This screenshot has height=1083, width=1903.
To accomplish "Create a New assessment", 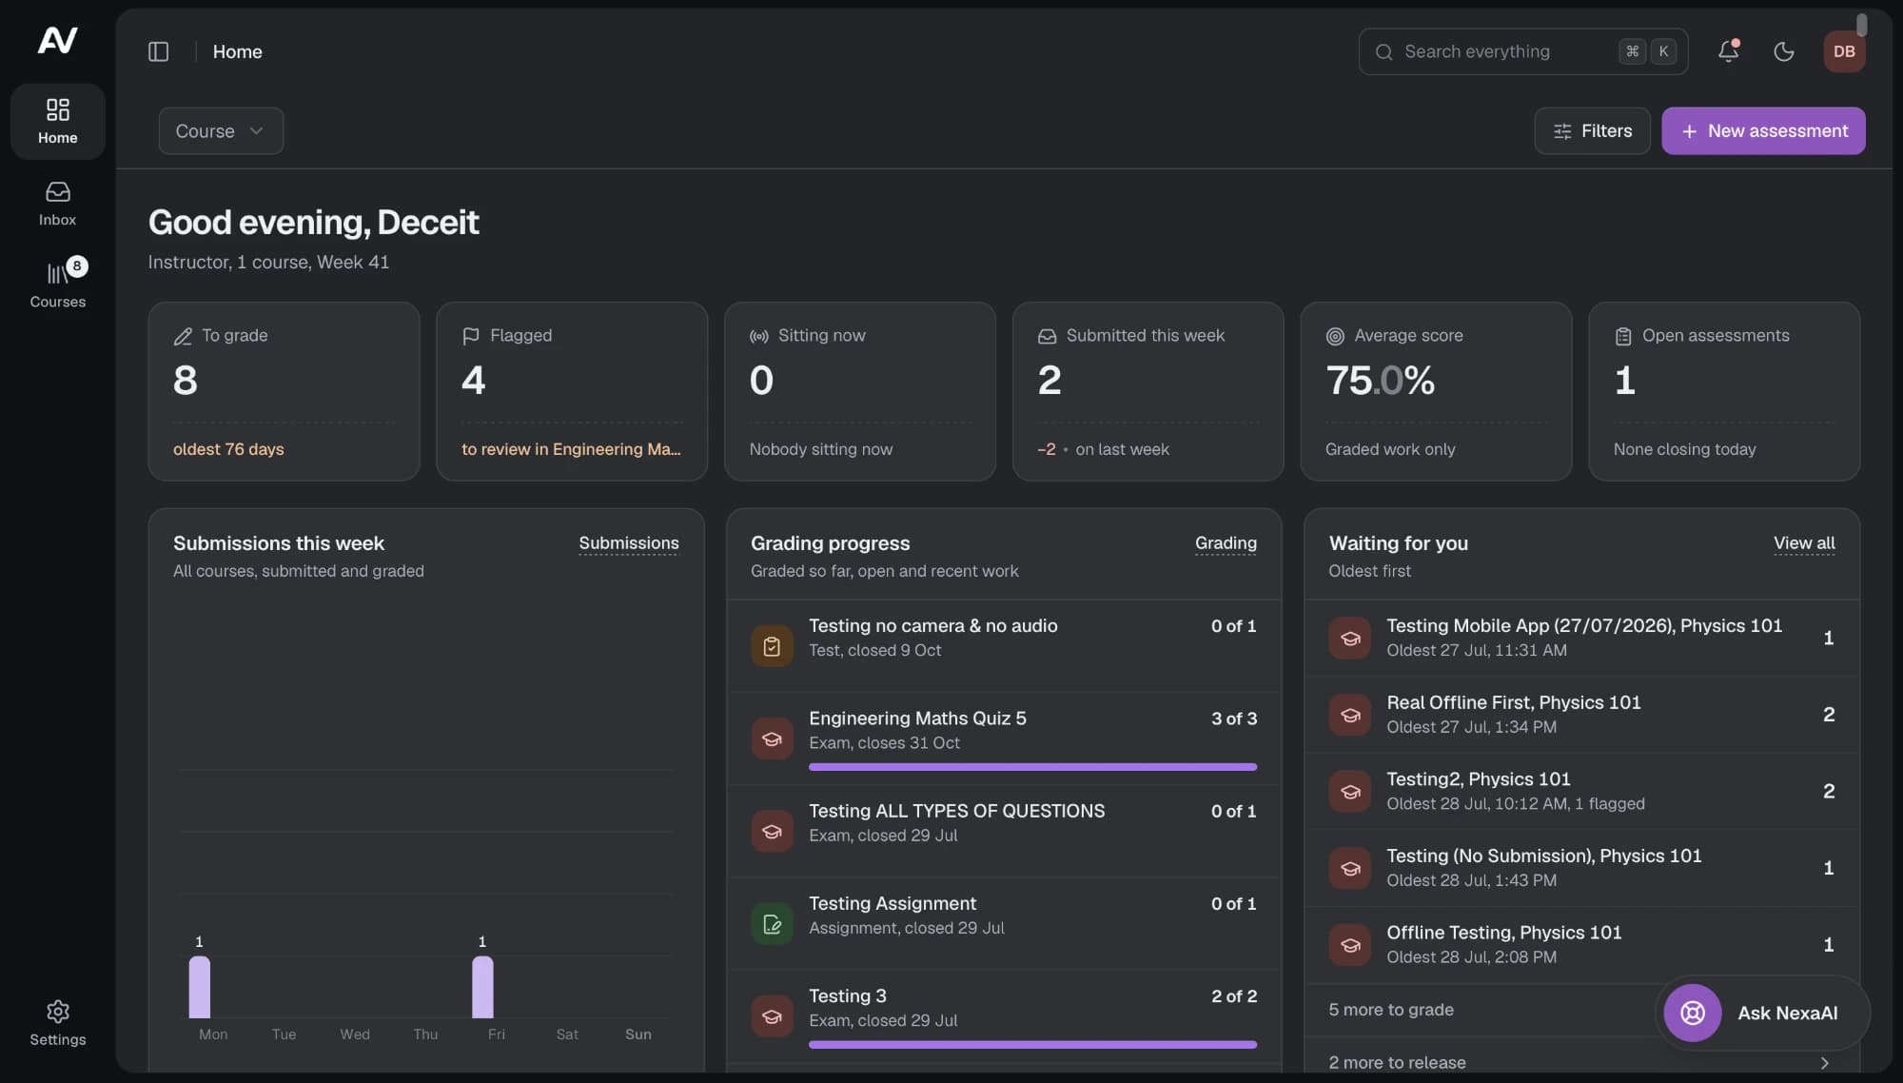I will pyautogui.click(x=1763, y=130).
